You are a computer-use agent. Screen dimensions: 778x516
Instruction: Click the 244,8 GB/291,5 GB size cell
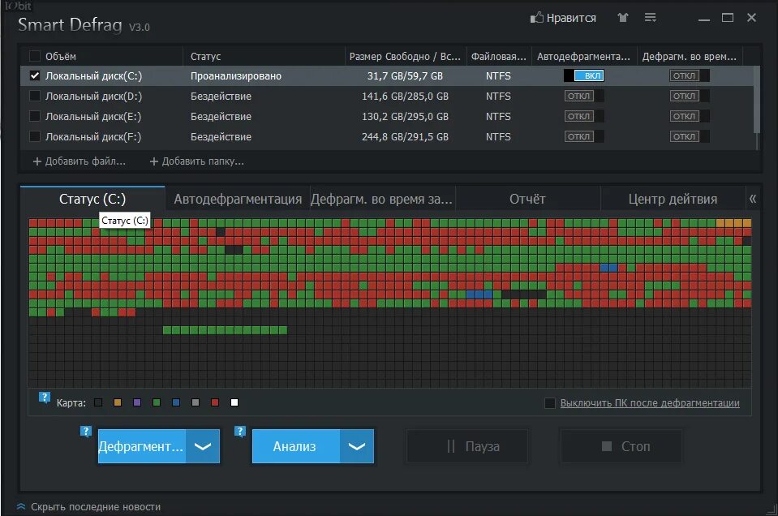tap(405, 136)
